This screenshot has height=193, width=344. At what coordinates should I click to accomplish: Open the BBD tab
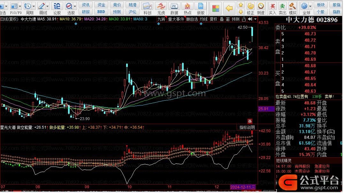101,11
